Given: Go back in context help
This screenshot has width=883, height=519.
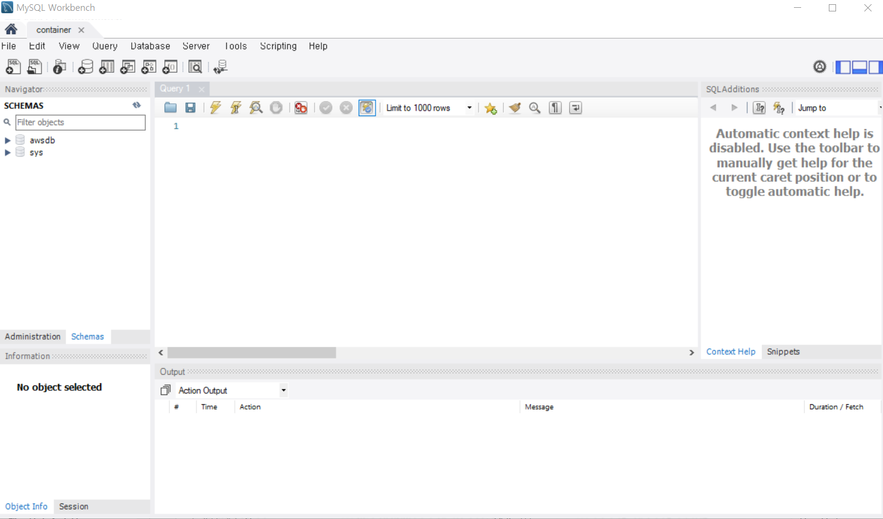Looking at the screenshot, I should [713, 108].
